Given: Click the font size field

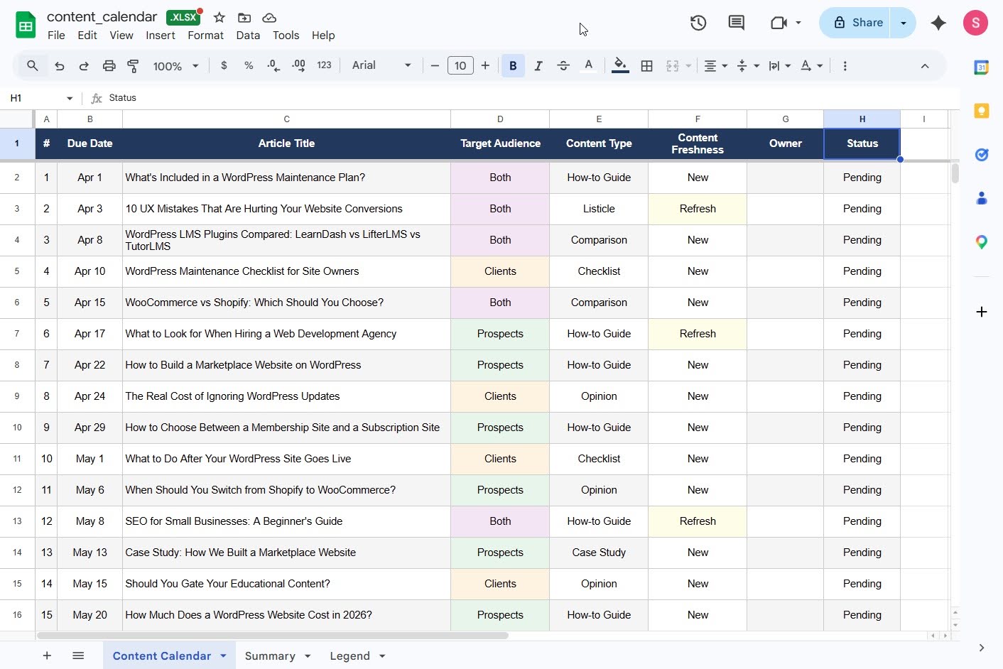Looking at the screenshot, I should [460, 66].
